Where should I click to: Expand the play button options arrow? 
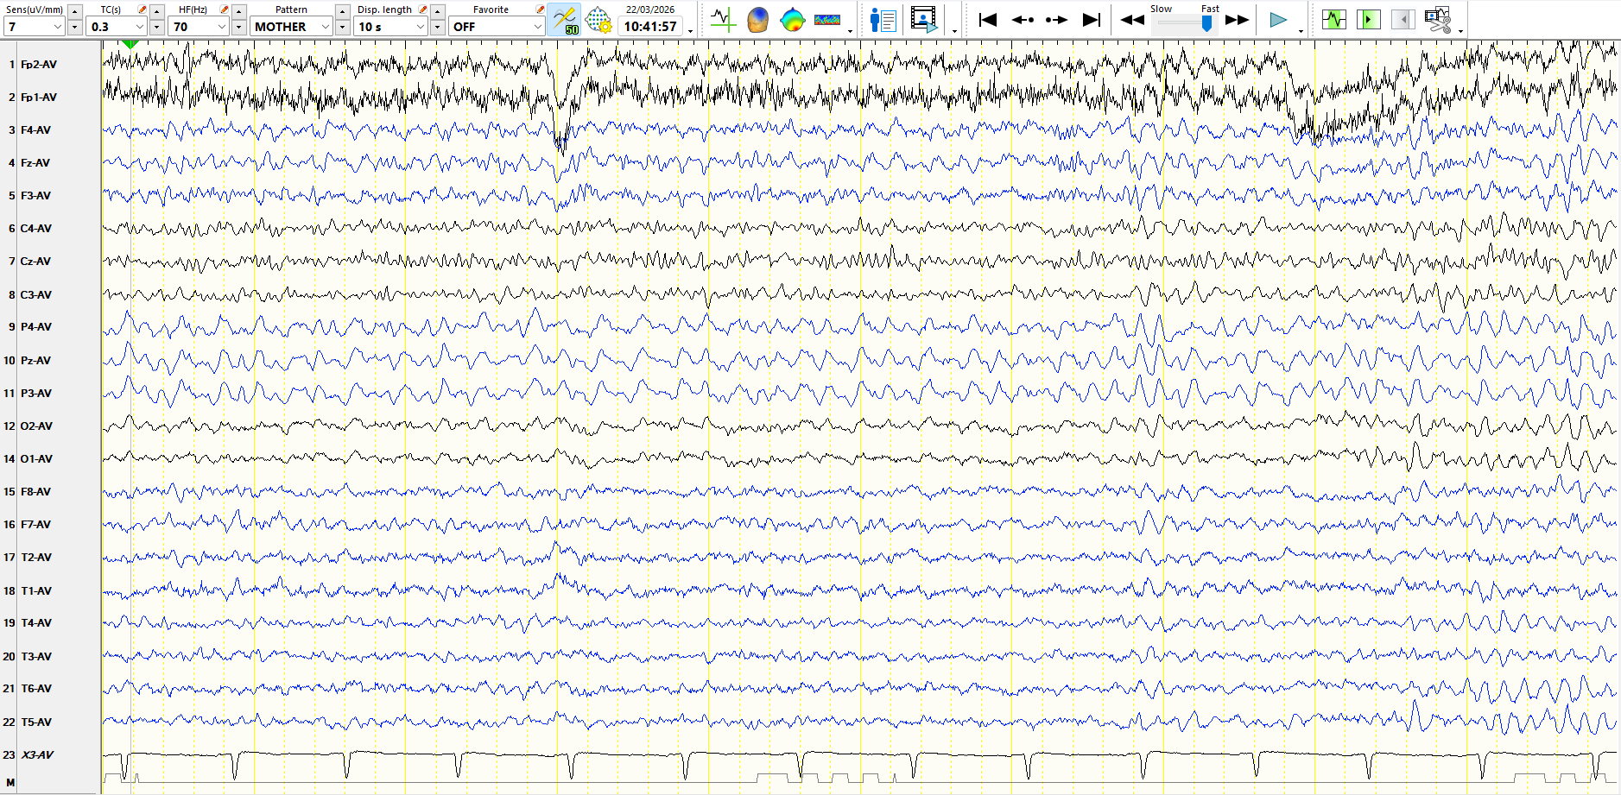(1301, 31)
